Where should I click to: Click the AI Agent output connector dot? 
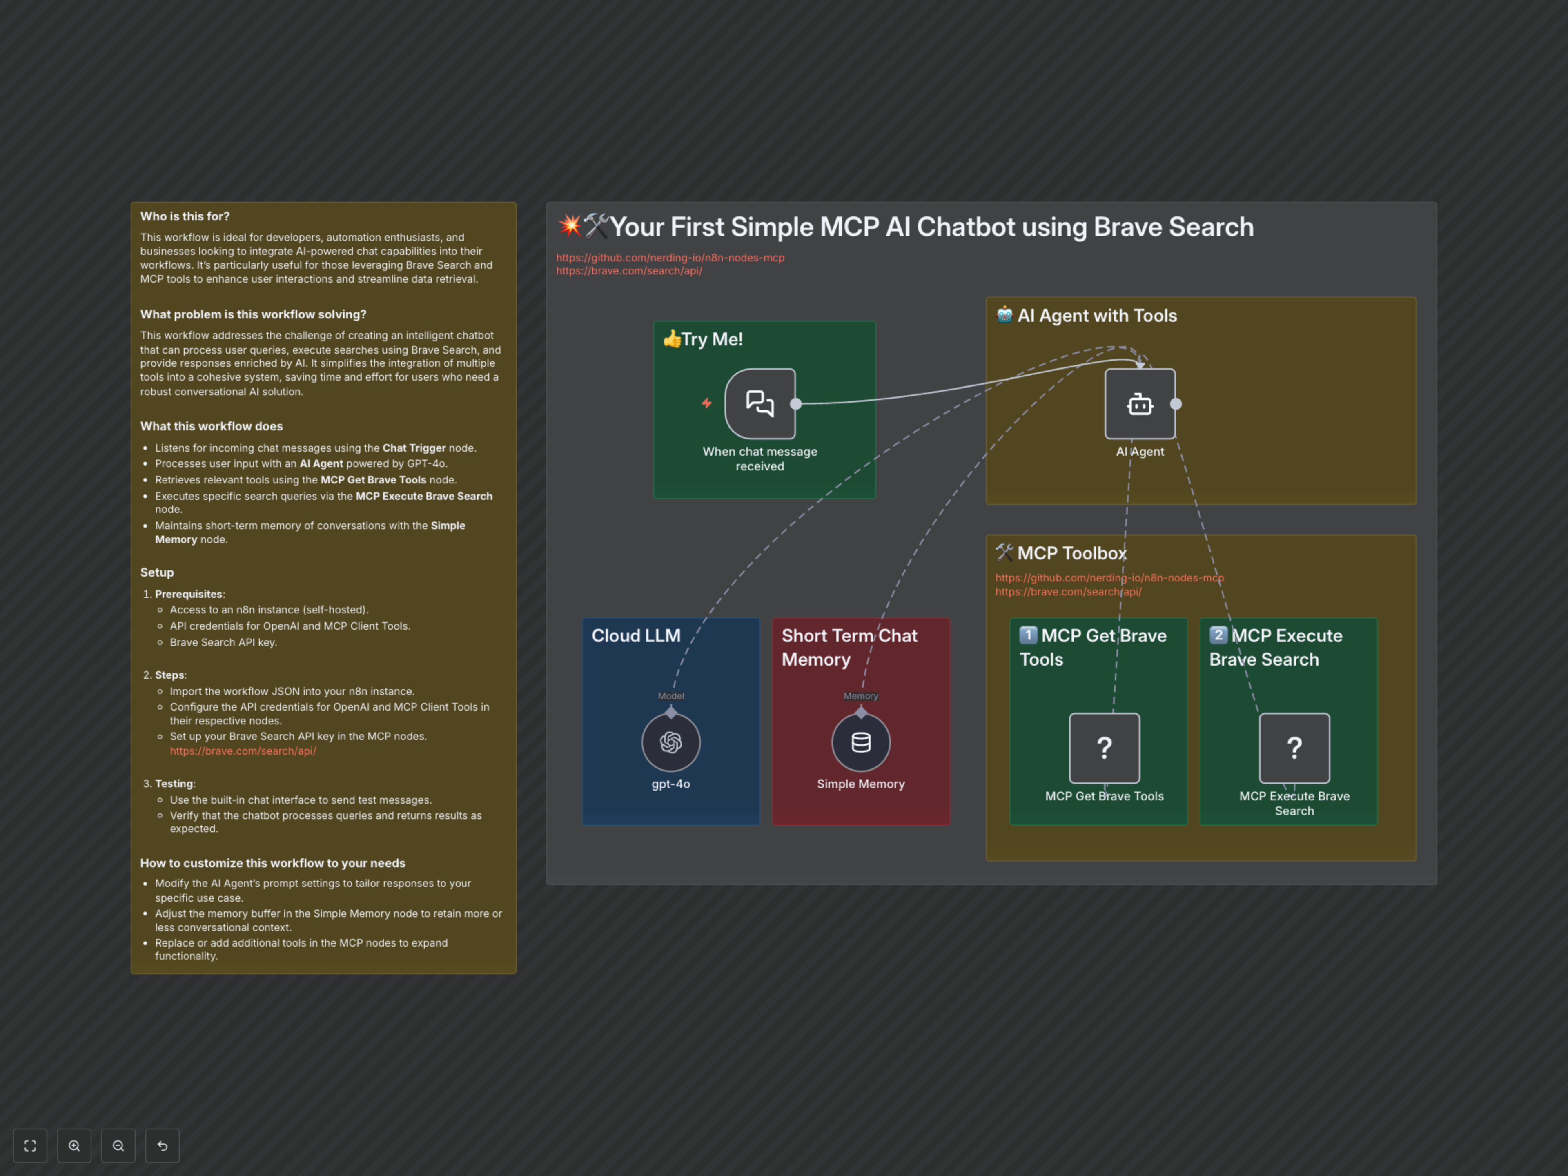coord(1176,404)
